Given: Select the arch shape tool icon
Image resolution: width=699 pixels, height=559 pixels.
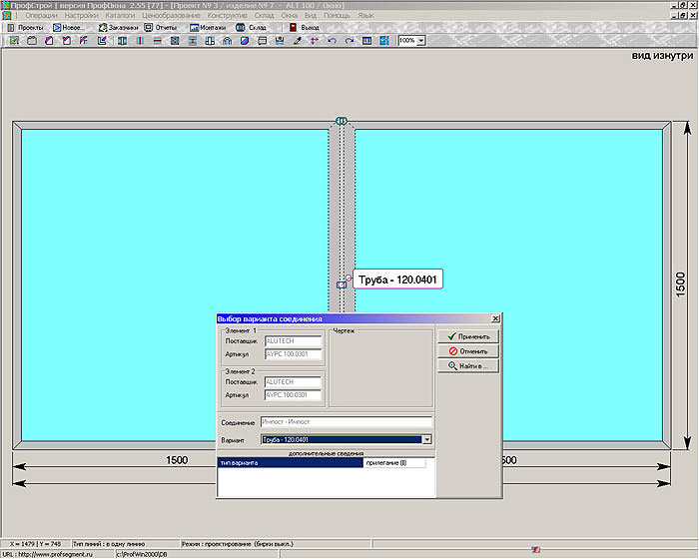Looking at the screenshot, I should tap(227, 41).
